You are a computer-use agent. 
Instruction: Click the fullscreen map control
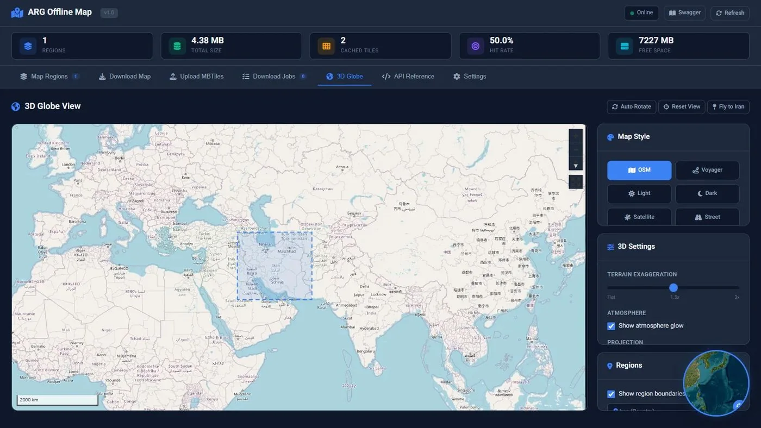click(x=576, y=182)
